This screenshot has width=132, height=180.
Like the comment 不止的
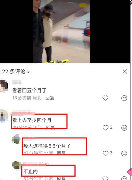coord(105,178)
